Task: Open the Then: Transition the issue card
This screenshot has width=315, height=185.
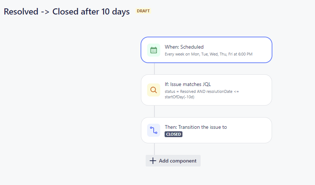Action: click(x=206, y=130)
